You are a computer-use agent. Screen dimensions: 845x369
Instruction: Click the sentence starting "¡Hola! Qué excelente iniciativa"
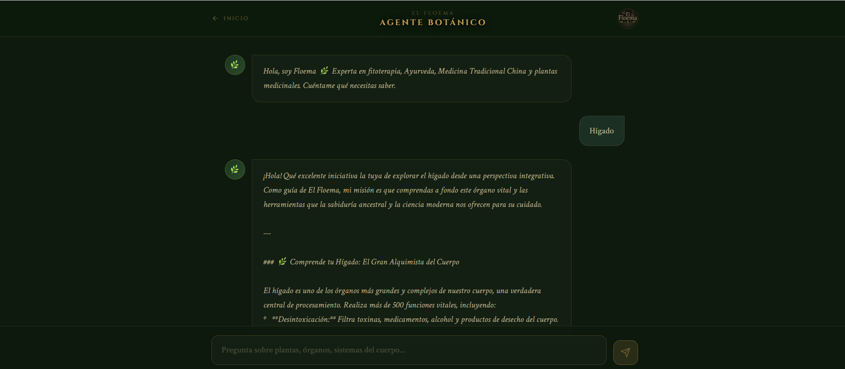tap(409, 176)
